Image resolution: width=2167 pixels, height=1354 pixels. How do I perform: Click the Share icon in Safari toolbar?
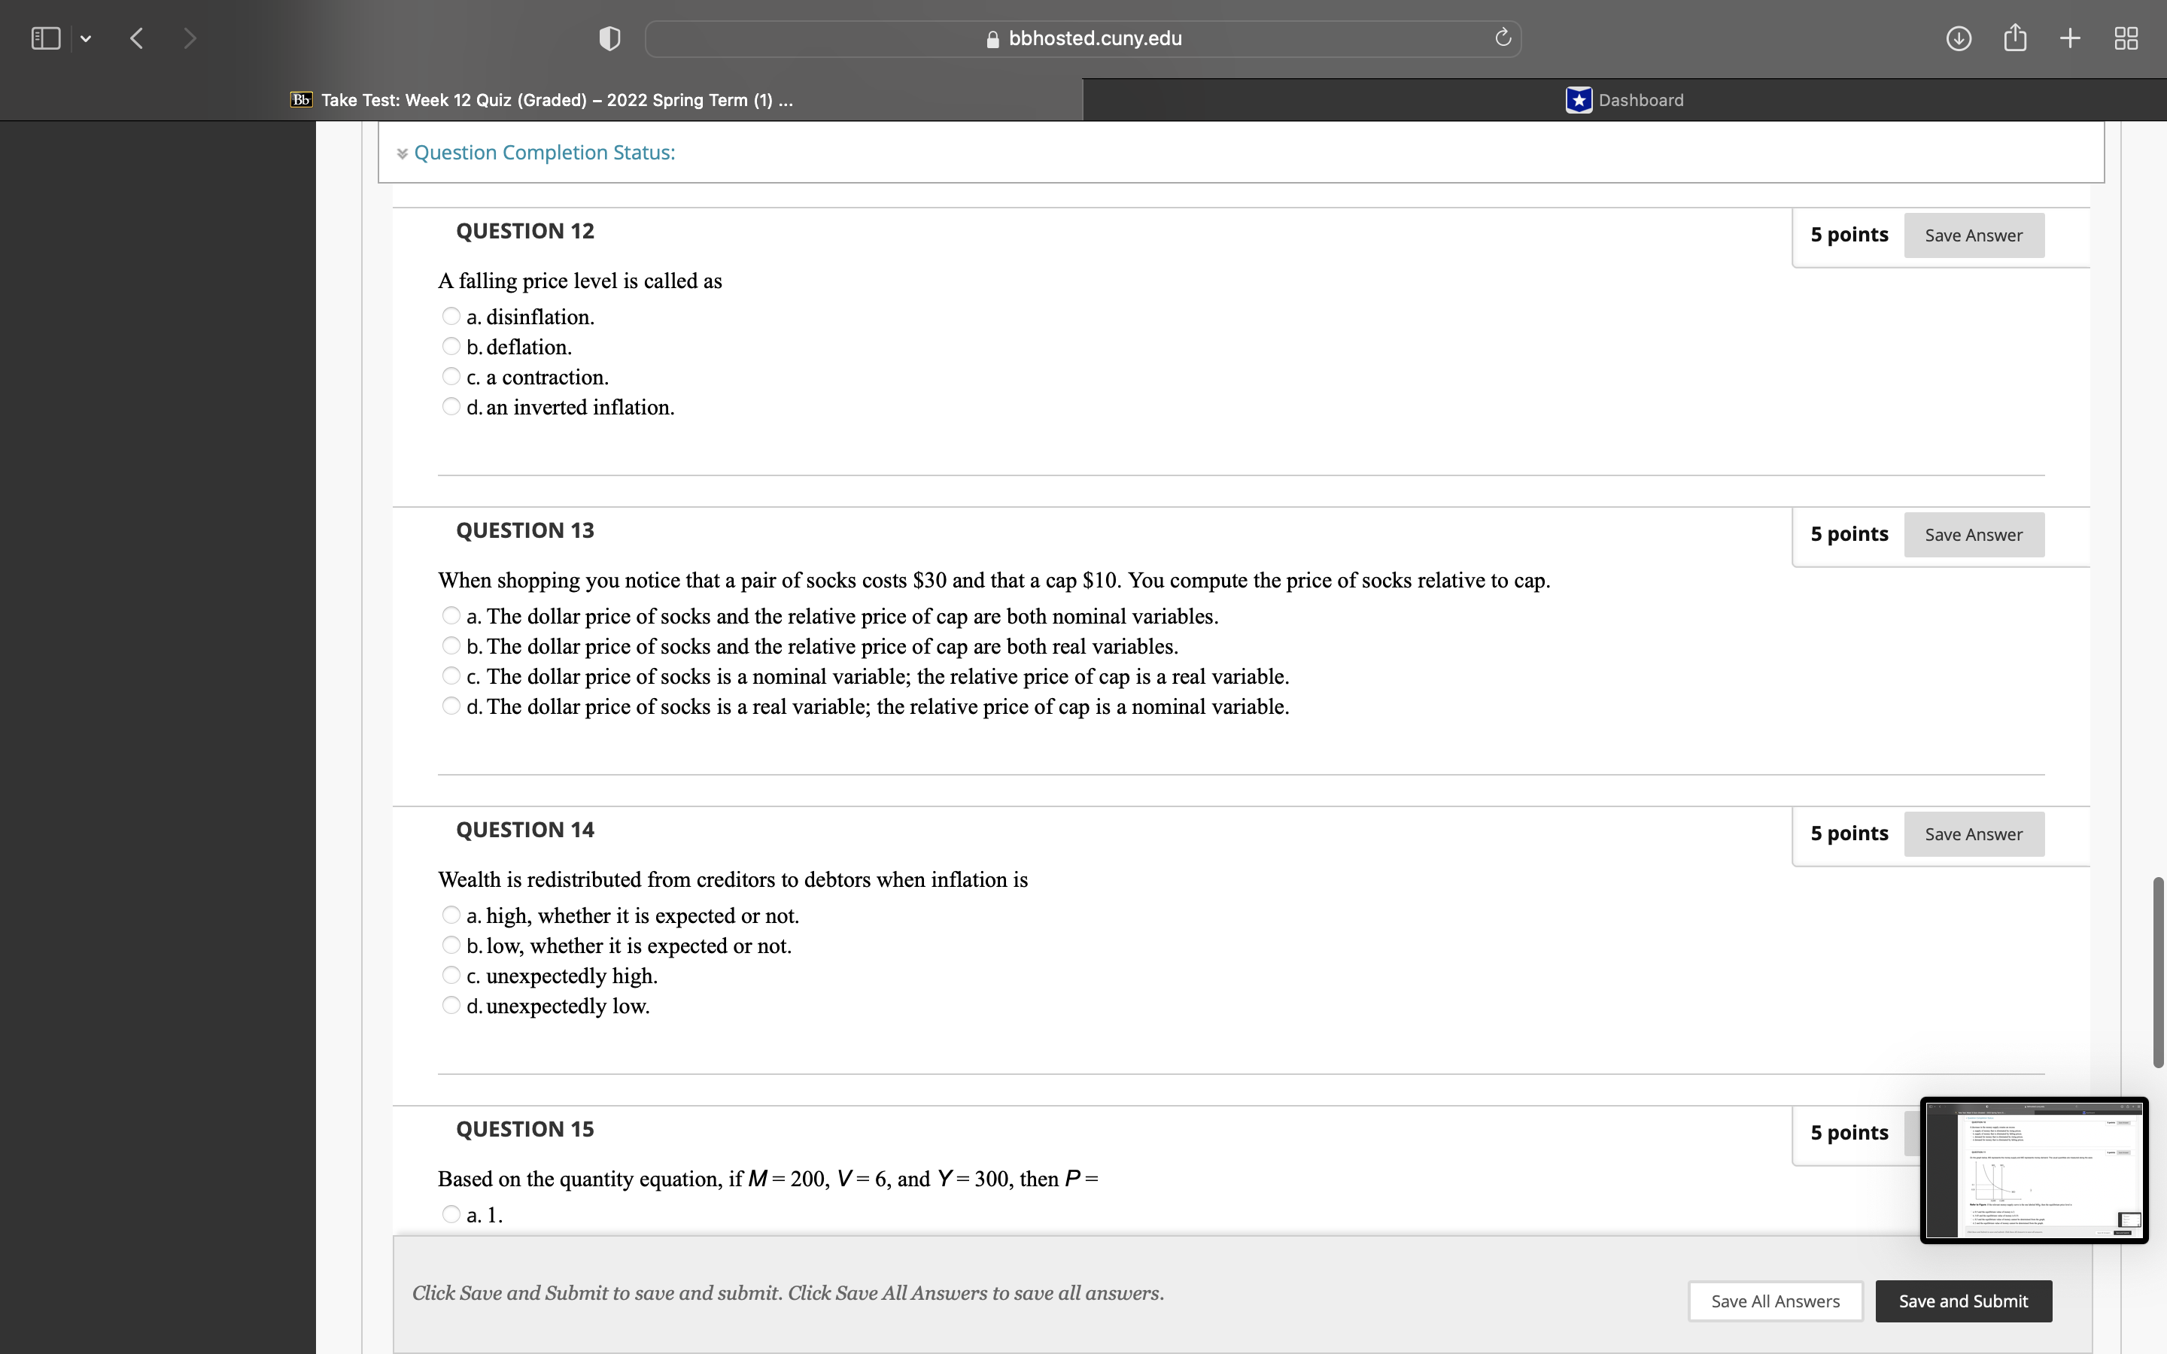2015,38
